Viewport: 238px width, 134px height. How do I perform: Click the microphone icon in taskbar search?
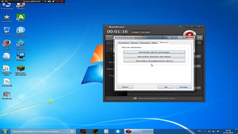72,131
